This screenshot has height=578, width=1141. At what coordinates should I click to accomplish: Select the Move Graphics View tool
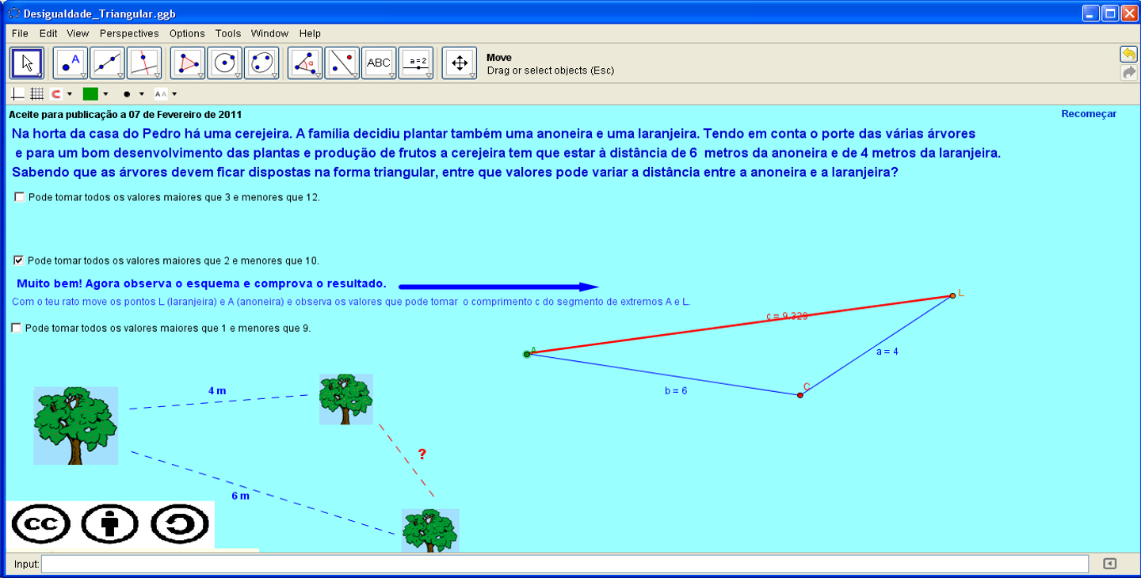[459, 63]
